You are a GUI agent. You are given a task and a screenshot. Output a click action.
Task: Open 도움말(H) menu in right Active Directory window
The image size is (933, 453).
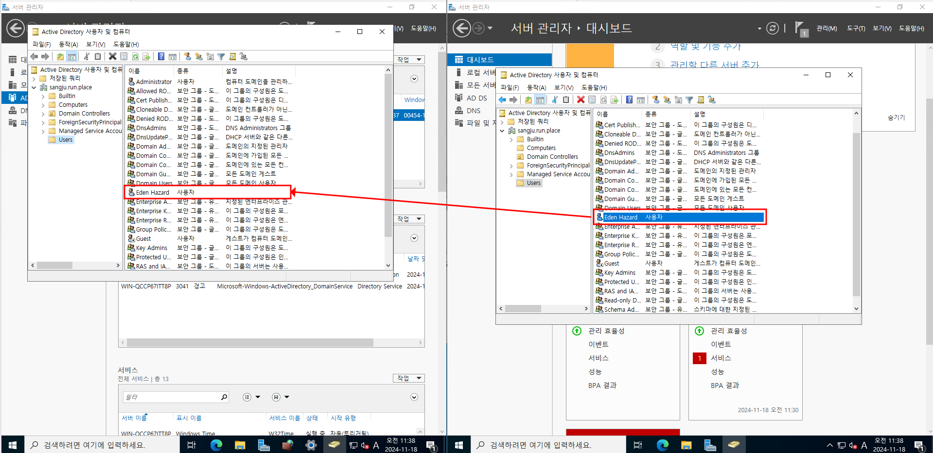tap(595, 88)
